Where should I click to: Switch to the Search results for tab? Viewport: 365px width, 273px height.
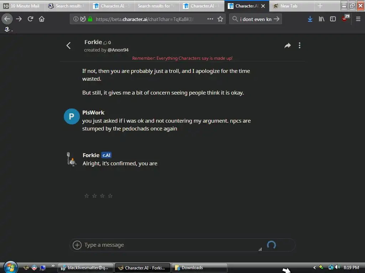(x=157, y=6)
